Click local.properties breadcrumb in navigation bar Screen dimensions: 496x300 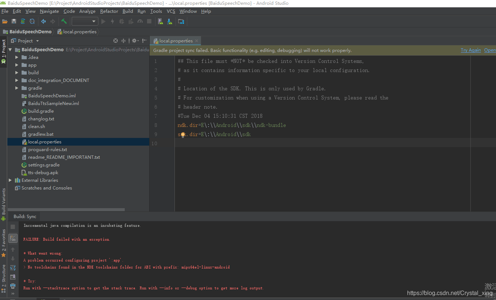tap(80, 31)
